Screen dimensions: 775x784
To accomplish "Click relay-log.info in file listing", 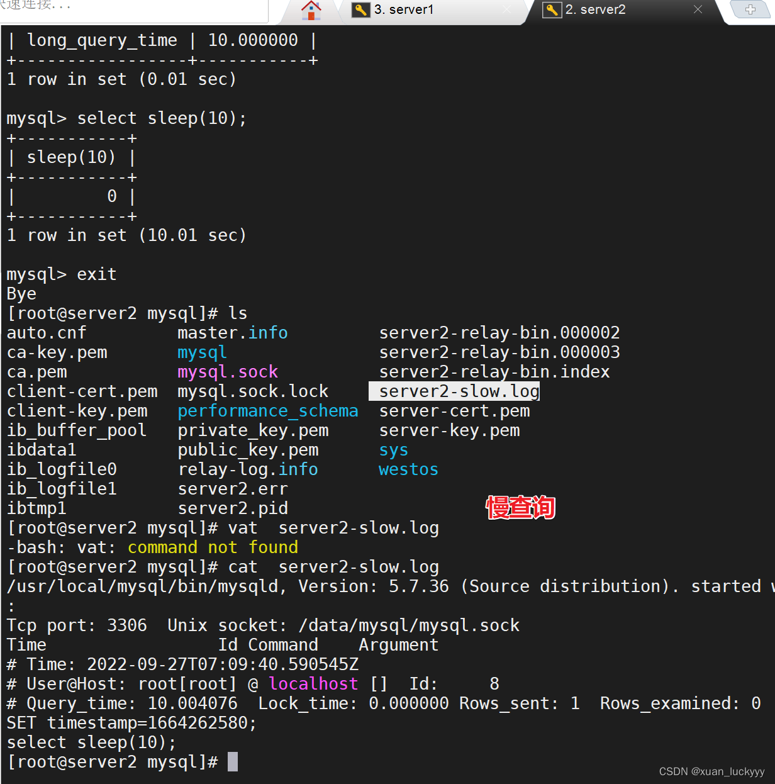I will [248, 469].
